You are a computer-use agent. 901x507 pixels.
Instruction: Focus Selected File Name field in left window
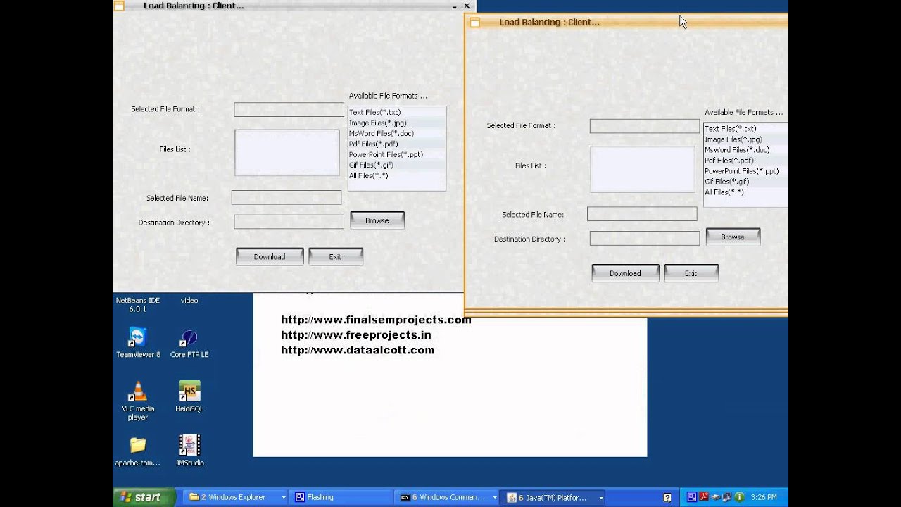286,198
